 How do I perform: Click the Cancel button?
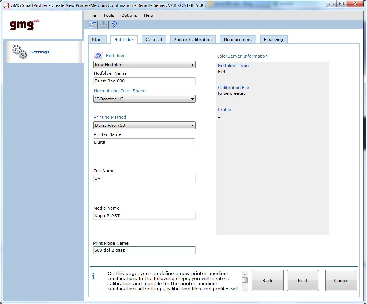341,280
